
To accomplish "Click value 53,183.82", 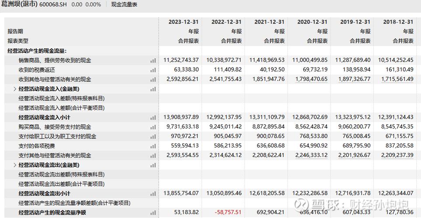I will point(186,212).
